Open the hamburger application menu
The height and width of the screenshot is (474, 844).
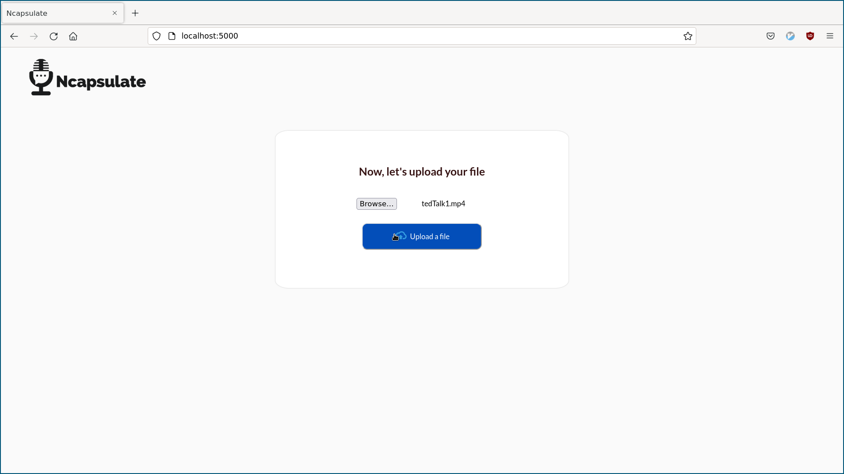830,36
